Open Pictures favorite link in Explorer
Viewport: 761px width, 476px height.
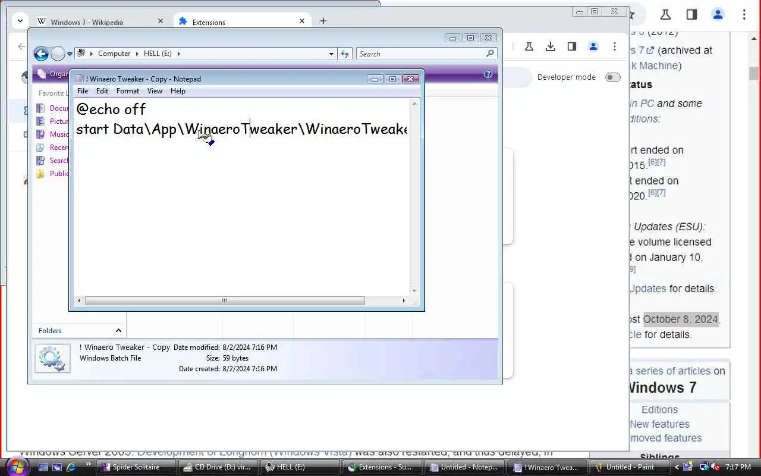pyautogui.click(x=52, y=121)
